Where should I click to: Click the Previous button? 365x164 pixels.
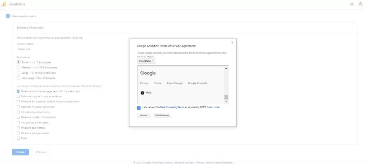point(41,152)
